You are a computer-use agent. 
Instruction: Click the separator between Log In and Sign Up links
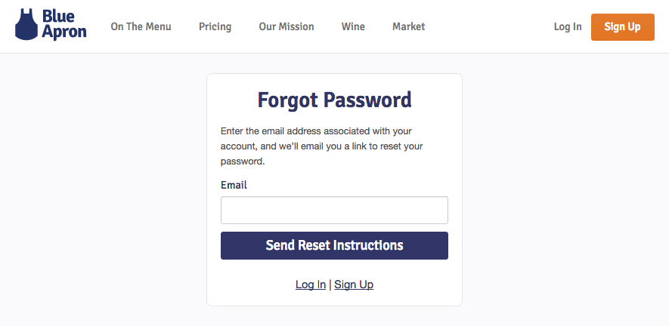(330, 284)
